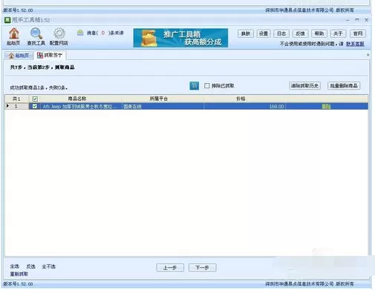Click the 批量删除商品 button
Screen dimensions: 375x293
coord(344,86)
